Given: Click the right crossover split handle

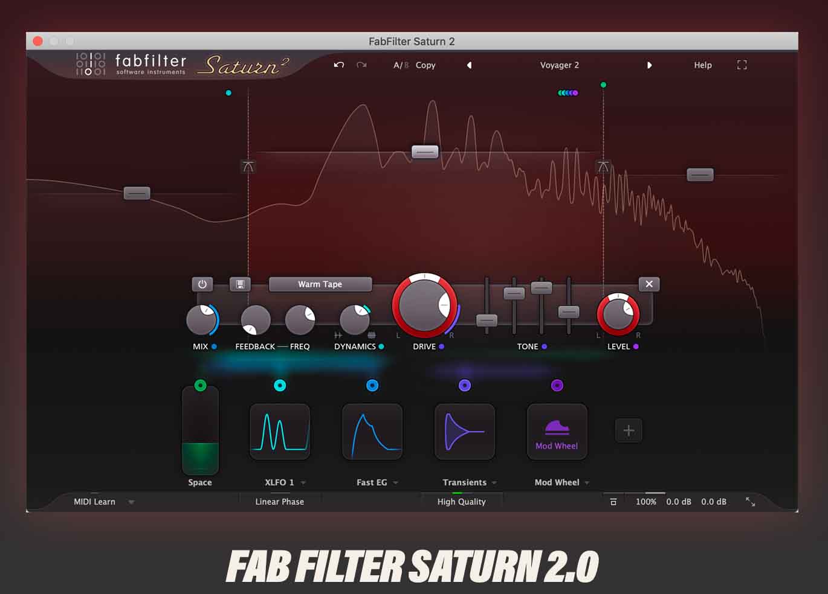Looking at the screenshot, I should click(603, 167).
